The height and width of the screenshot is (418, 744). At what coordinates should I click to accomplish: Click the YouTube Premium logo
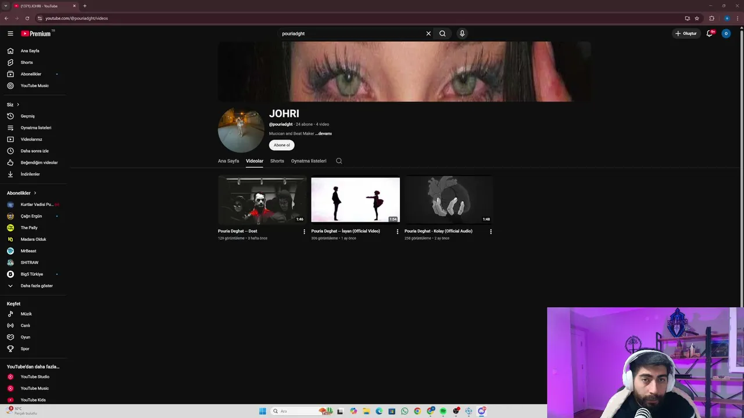[x=37, y=34]
